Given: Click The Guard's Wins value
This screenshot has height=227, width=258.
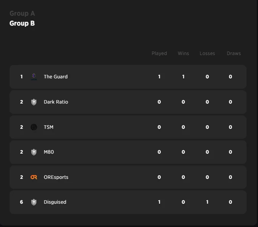Looking at the screenshot, I should pyautogui.click(x=183, y=77).
